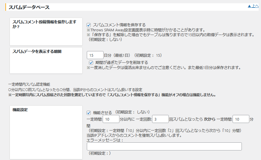Disable the 機能させる checkbox

click(x=89, y=113)
